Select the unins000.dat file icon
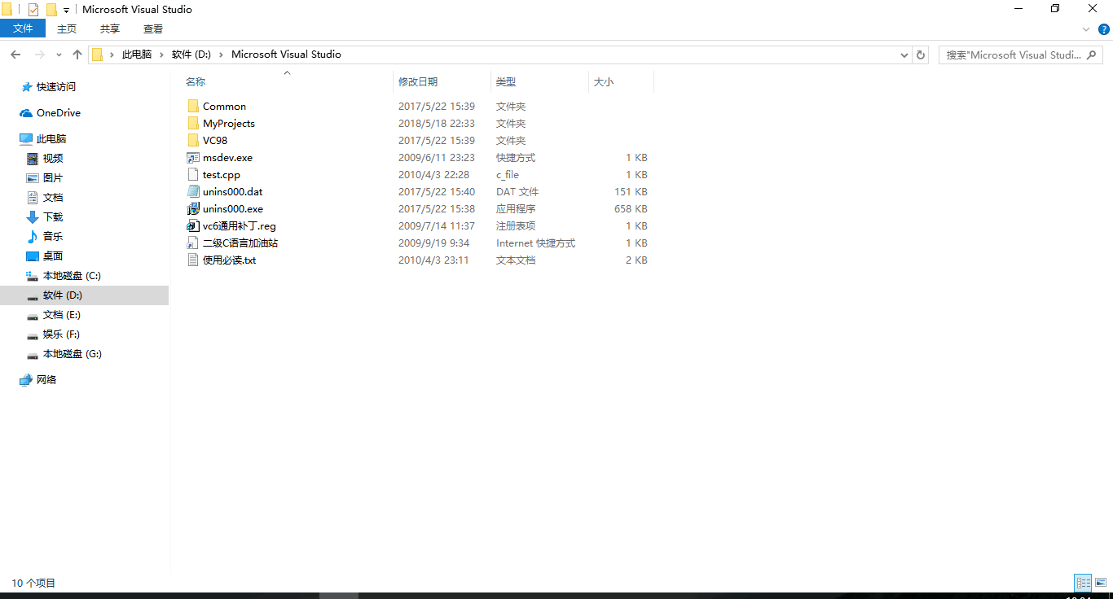The height and width of the screenshot is (599, 1113). click(193, 191)
